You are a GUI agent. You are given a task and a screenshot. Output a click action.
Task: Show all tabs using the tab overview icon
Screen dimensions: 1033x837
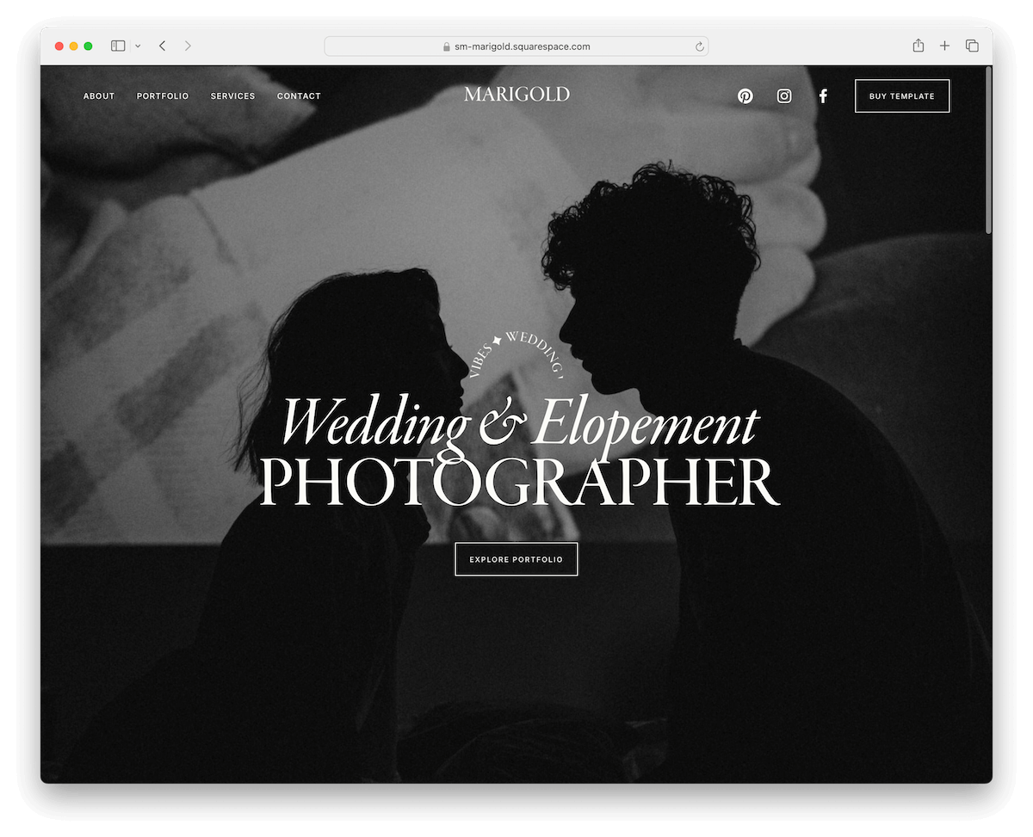[972, 46]
